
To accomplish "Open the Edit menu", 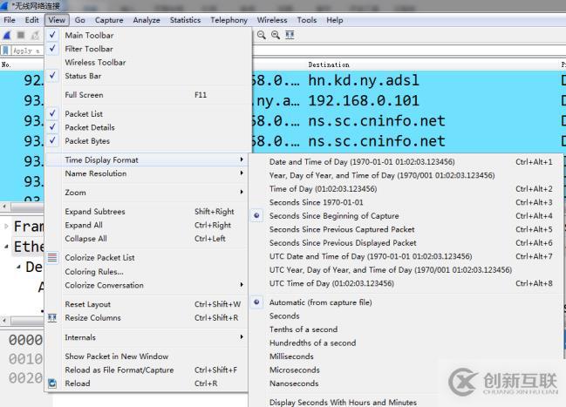I will [x=31, y=20].
